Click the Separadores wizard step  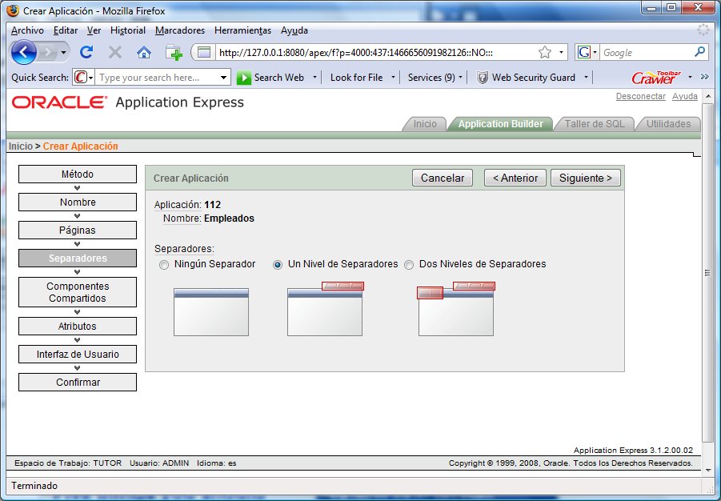[x=78, y=258]
